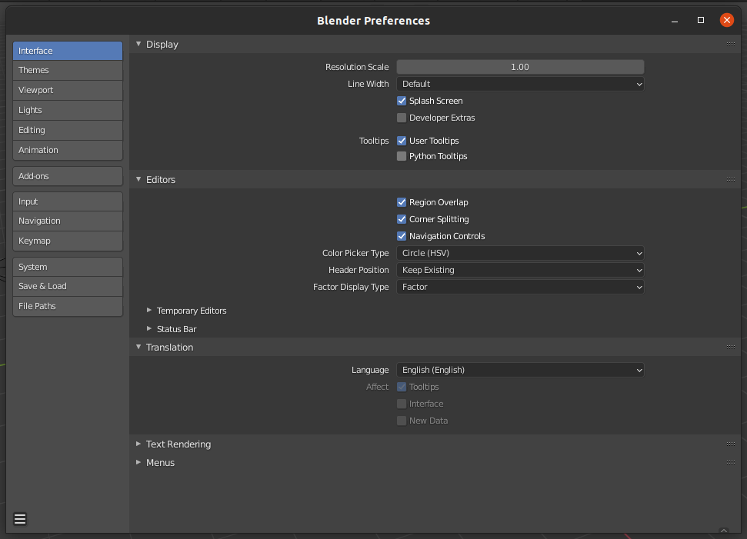Open the Lights preferences tab
The width and height of the screenshot is (747, 539).
pyautogui.click(x=68, y=110)
